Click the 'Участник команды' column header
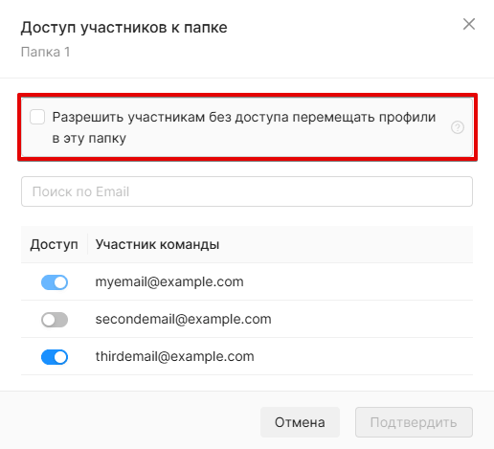 (x=157, y=244)
